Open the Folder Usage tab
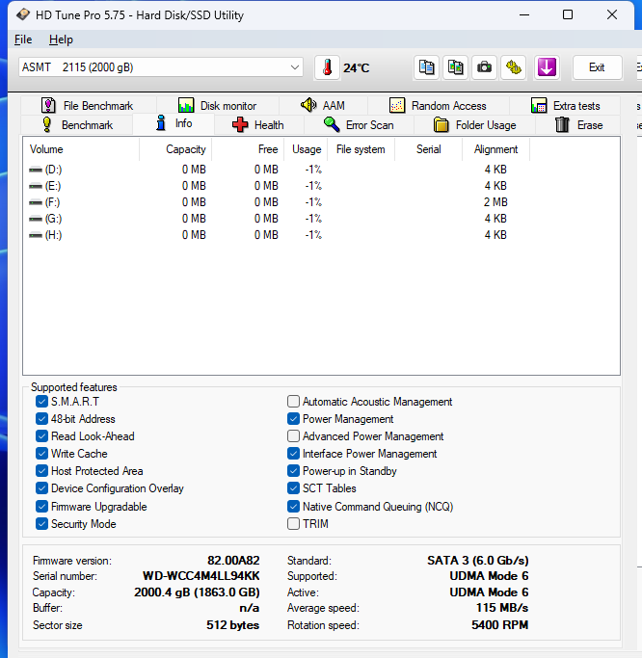The height and width of the screenshot is (658, 642). coord(475,125)
